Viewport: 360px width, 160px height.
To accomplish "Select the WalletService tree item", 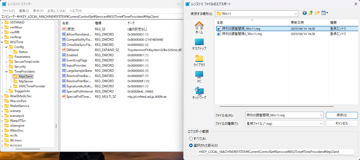I will tap(20, 106).
